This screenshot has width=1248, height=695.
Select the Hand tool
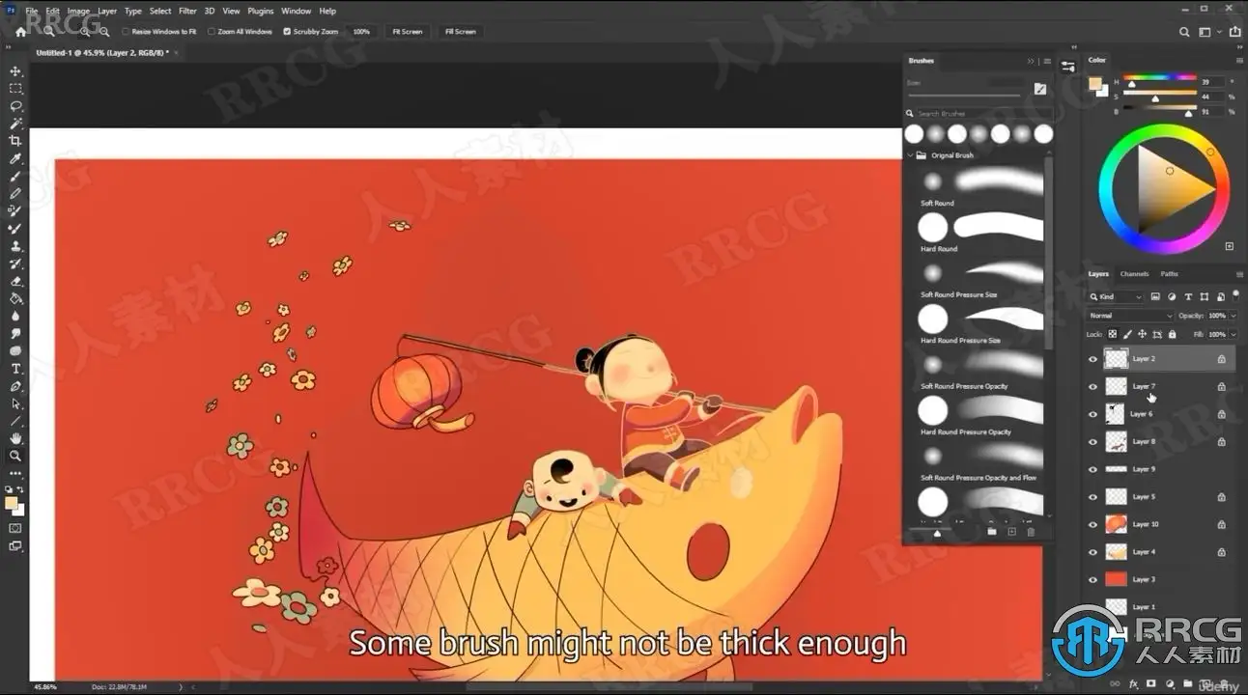tap(15, 438)
